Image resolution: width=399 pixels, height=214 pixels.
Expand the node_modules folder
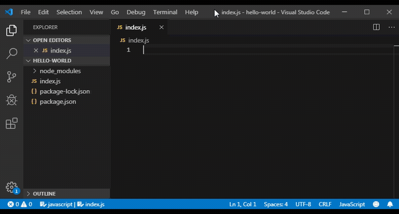click(35, 71)
